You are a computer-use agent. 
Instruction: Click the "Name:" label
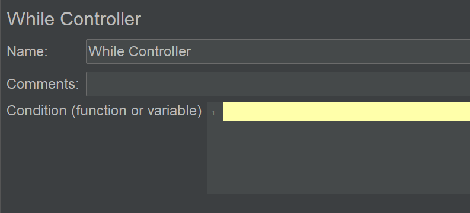point(27,51)
